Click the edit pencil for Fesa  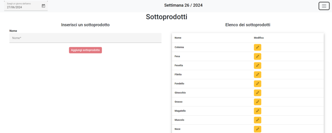tap(257, 56)
